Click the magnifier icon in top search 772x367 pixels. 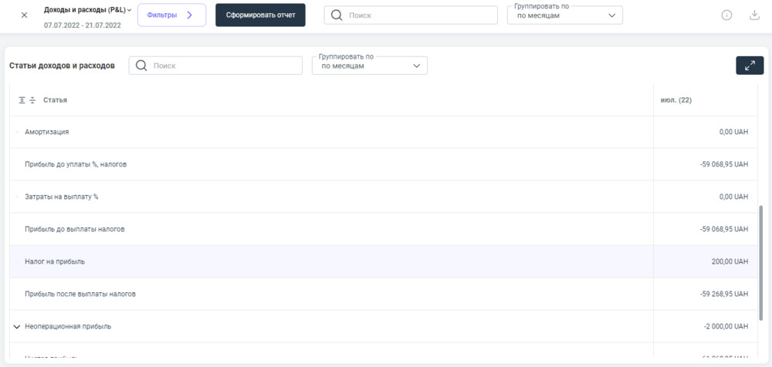coord(337,15)
